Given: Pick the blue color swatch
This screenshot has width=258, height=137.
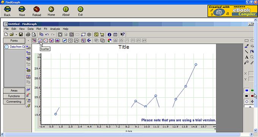Looking at the screenshot, I should coord(247,90).
